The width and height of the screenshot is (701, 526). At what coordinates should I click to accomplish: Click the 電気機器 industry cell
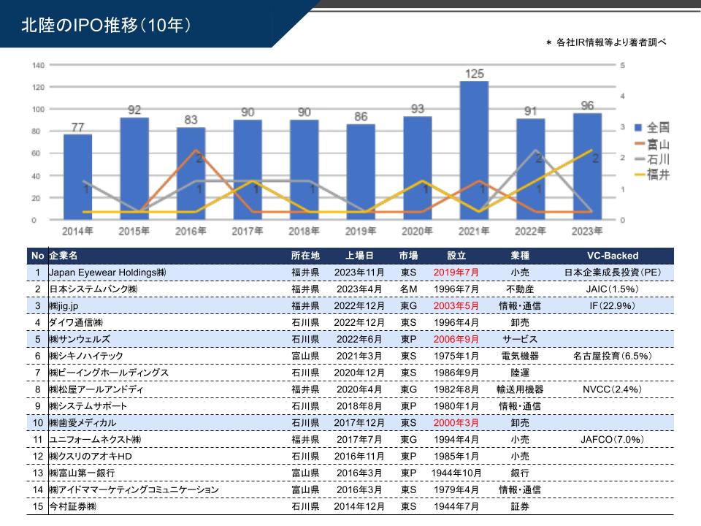(x=520, y=356)
